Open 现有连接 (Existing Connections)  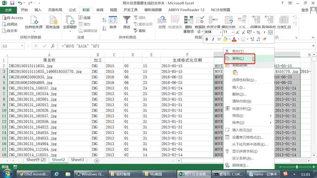53,22
